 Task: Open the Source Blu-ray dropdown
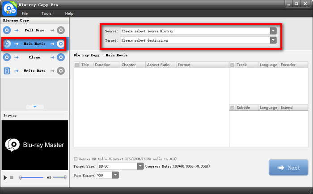click(273, 31)
